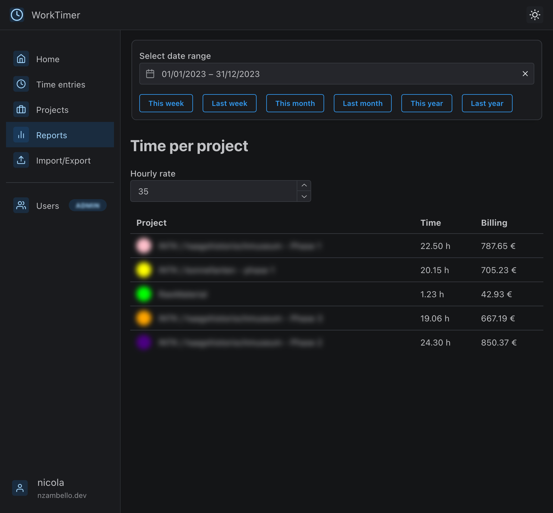Choose the Last year preset button
Screen dimensions: 553x513
(x=487, y=103)
